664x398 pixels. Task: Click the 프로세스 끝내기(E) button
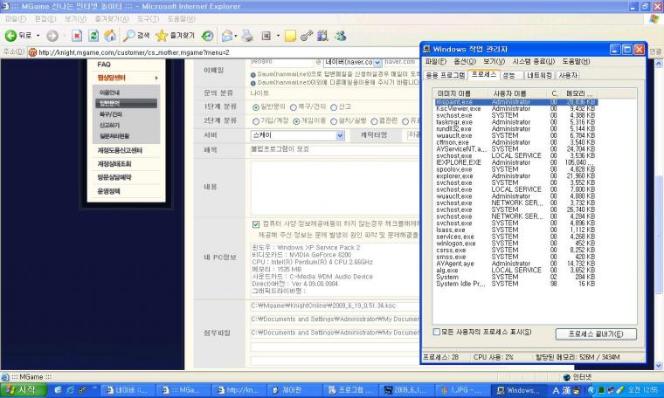point(596,334)
